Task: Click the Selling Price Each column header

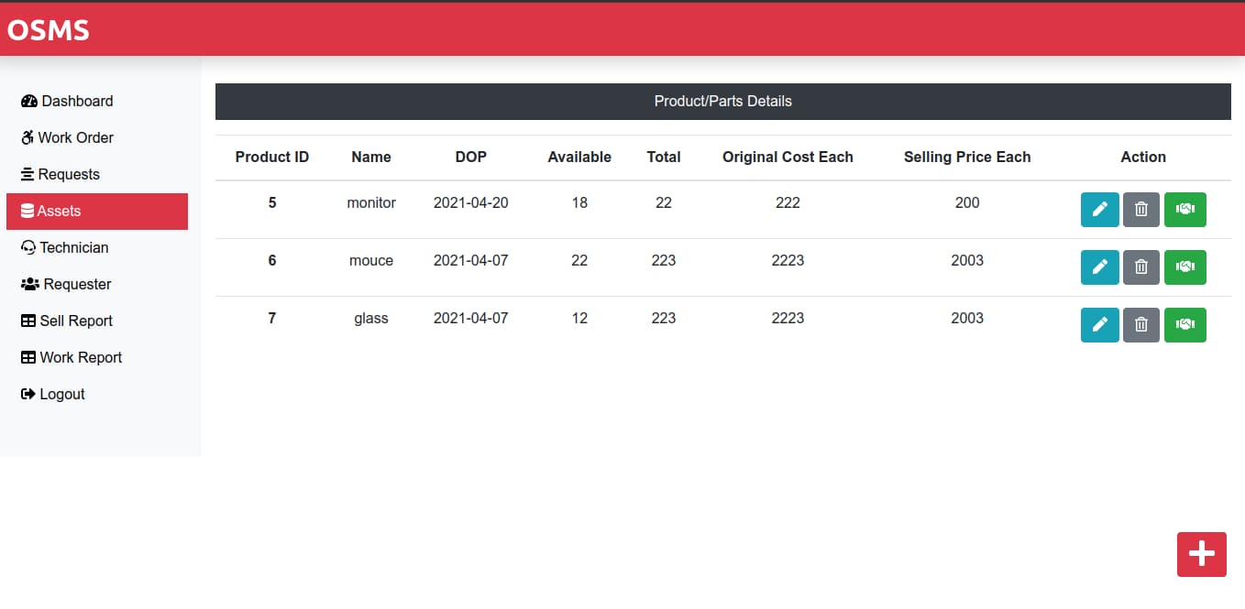Action: [x=967, y=157]
